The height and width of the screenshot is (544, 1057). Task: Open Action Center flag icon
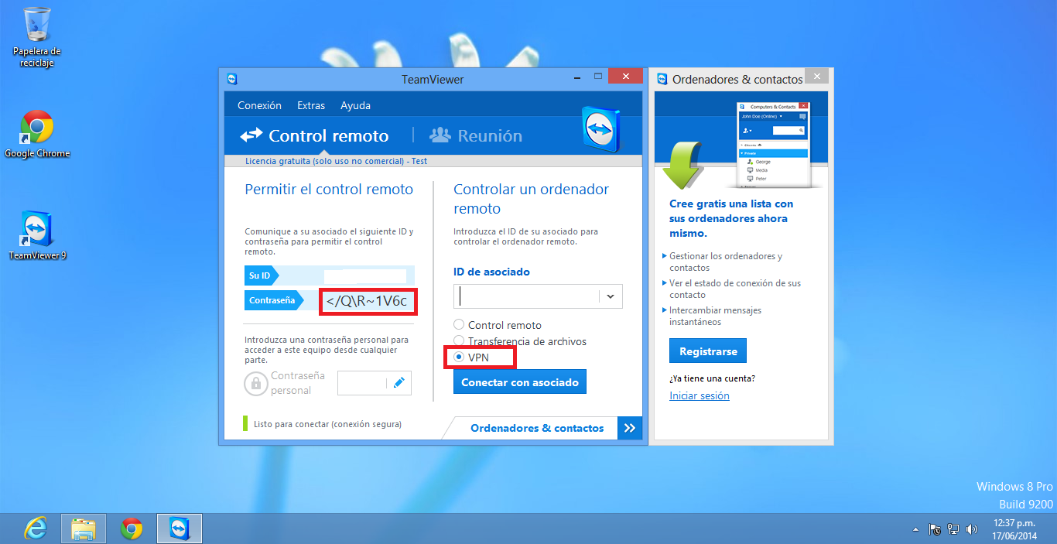tap(935, 530)
